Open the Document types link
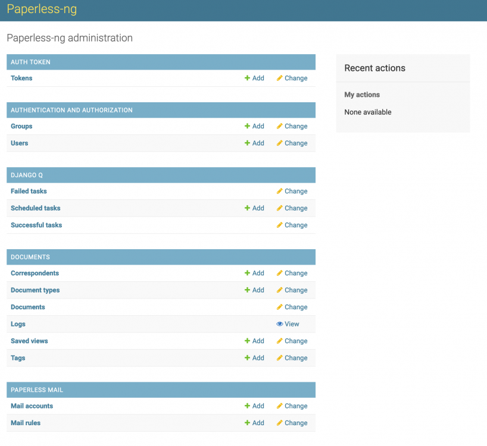 point(35,290)
